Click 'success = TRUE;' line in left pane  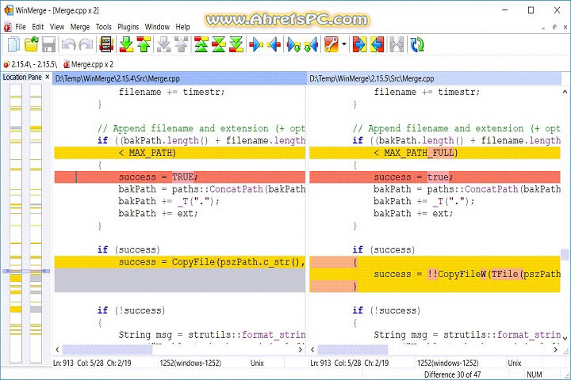180,177
